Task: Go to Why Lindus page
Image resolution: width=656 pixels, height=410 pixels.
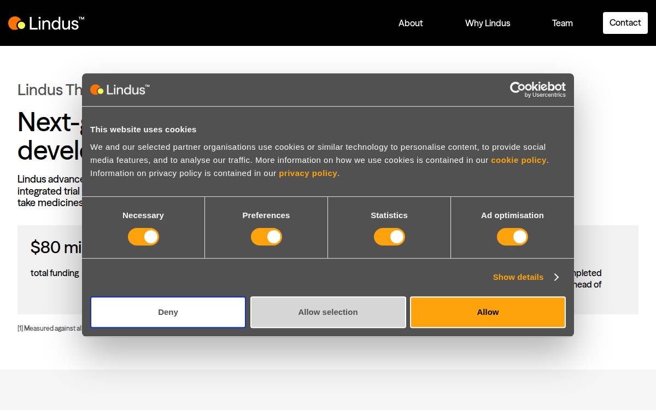Action: click(x=488, y=23)
